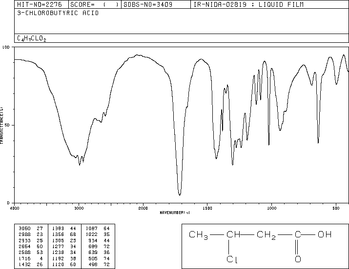Select the 2988 peak table entry
The height and width of the screenshot is (269, 349).
coord(24,234)
